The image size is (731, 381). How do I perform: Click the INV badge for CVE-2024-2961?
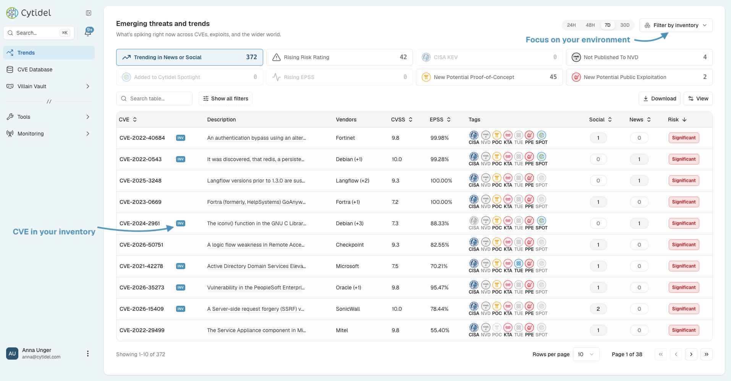[x=181, y=223]
